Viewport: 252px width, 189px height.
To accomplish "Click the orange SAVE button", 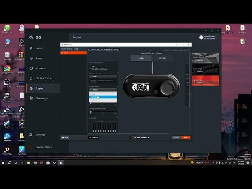I will pyautogui.click(x=186, y=137).
